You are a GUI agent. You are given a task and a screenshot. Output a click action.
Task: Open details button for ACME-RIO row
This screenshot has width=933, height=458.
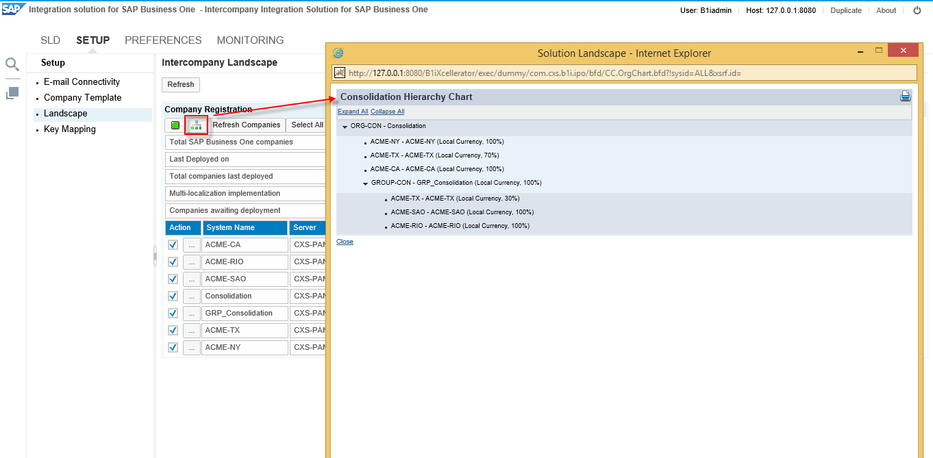coord(192,262)
